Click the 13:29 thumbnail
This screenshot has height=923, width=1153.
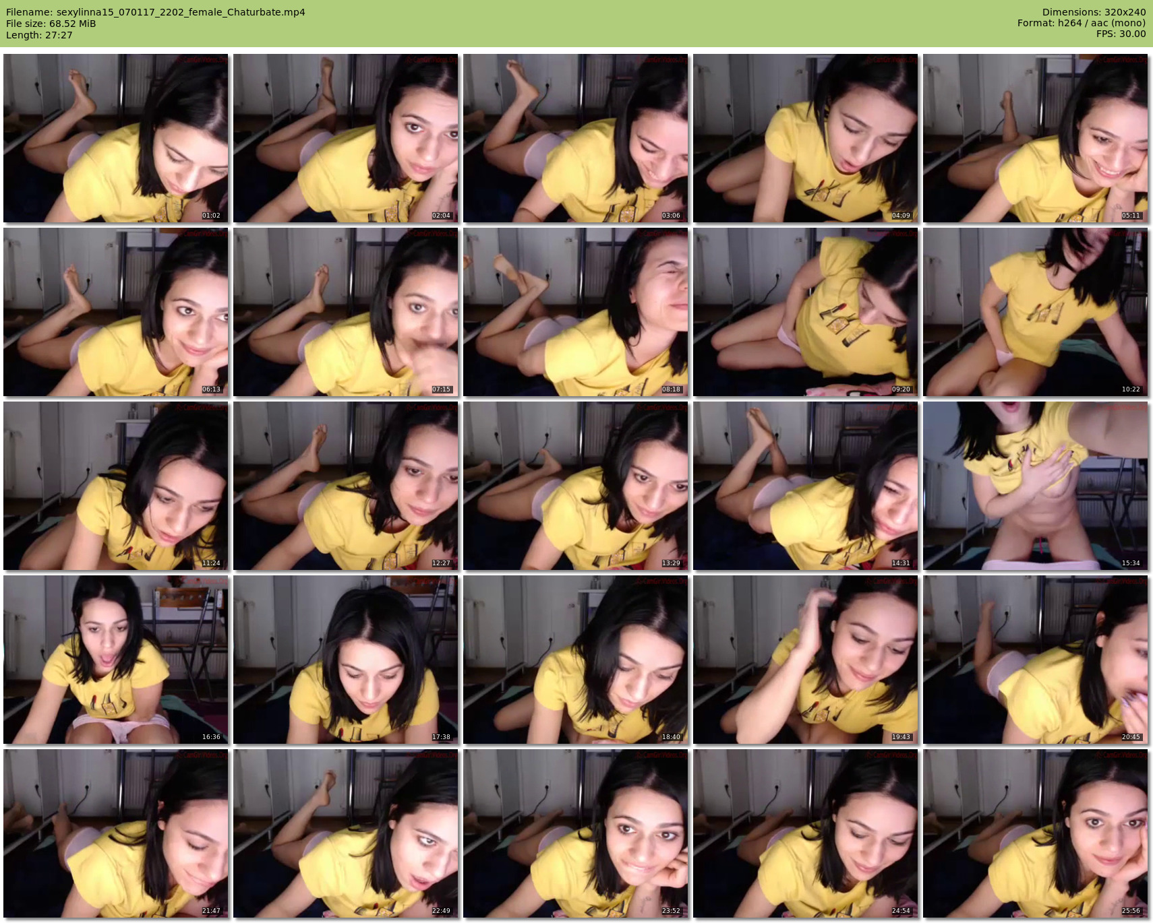[x=576, y=486]
